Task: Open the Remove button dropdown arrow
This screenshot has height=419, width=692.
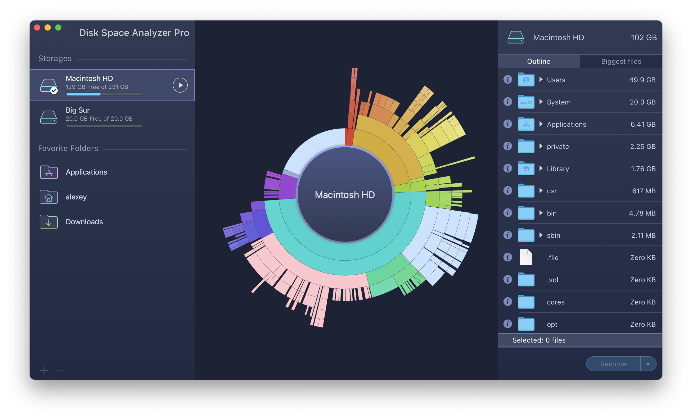Action: (648, 364)
